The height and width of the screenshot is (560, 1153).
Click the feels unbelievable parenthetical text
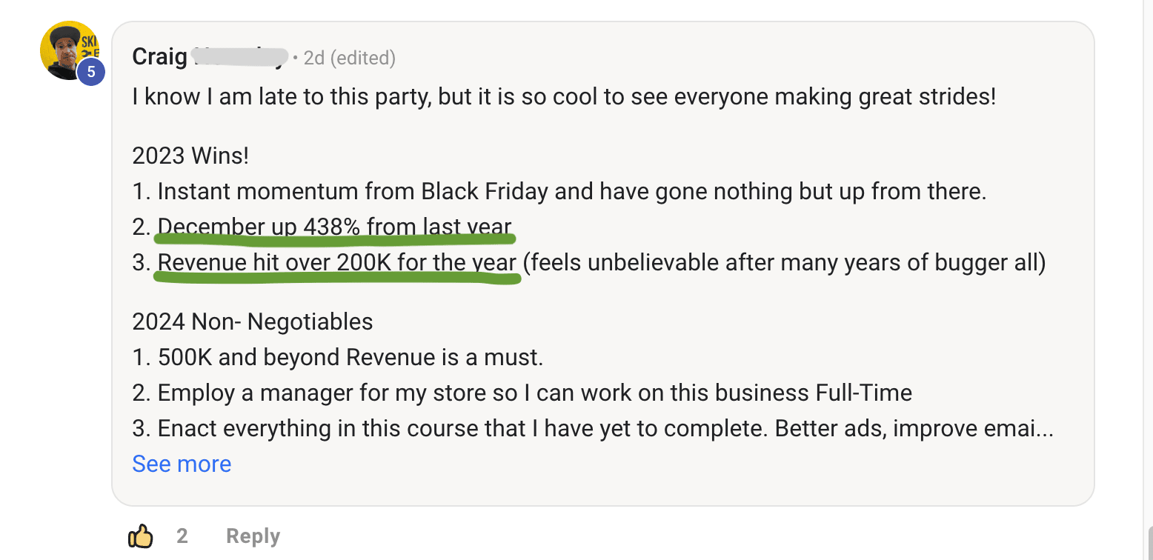pyautogui.click(x=785, y=262)
